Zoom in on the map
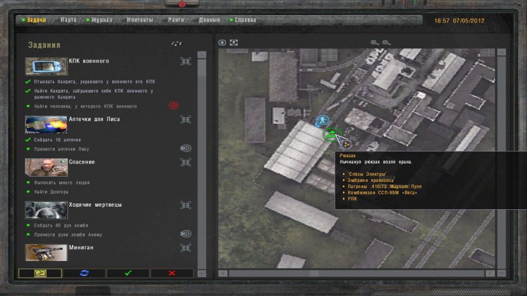527x296 pixels. pos(375,43)
